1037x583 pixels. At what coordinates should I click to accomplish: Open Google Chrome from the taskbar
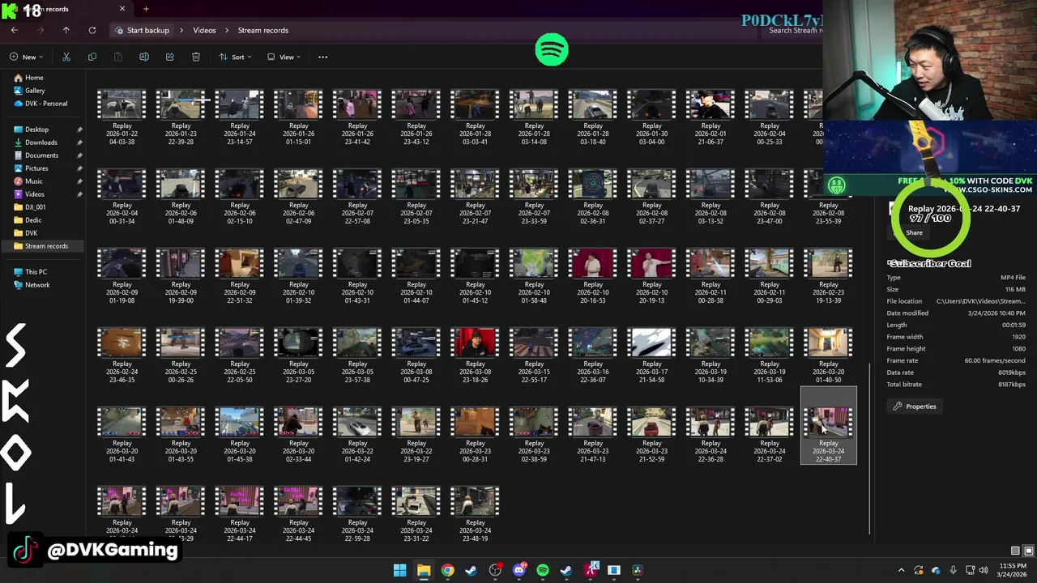[447, 570]
